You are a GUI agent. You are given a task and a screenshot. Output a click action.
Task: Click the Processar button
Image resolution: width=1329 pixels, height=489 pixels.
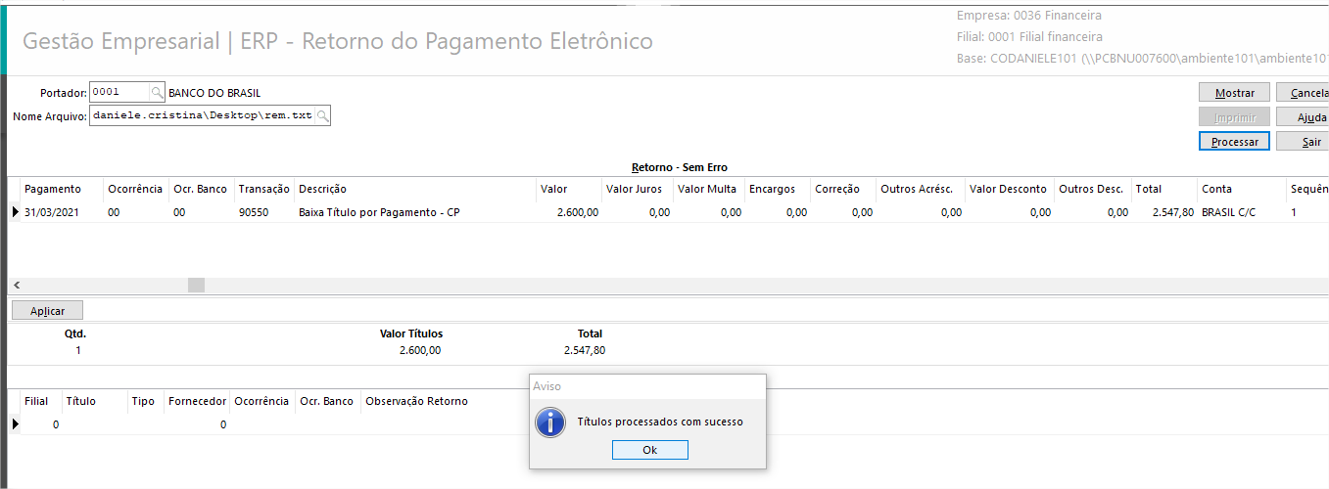(x=1234, y=142)
